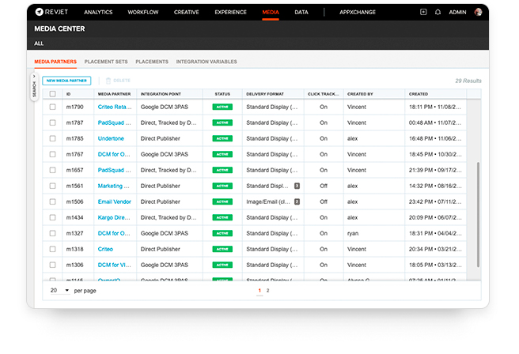The image size is (519, 354).
Task: Open the per page dropdown
Action: point(60,290)
